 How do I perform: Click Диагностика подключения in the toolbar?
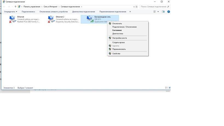[83, 12]
